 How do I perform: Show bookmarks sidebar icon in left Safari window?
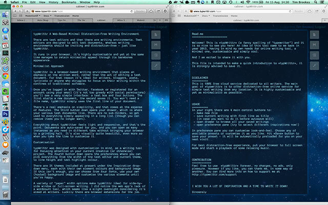15,16
